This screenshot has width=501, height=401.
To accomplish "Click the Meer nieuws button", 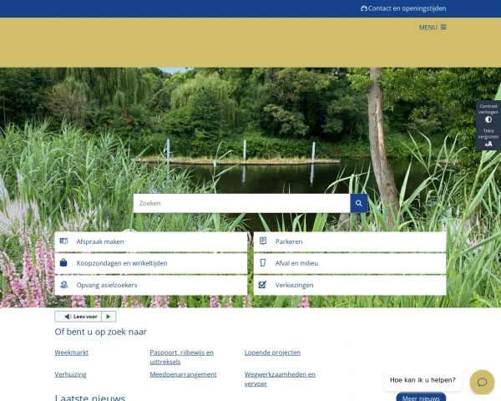I will coord(421,397).
